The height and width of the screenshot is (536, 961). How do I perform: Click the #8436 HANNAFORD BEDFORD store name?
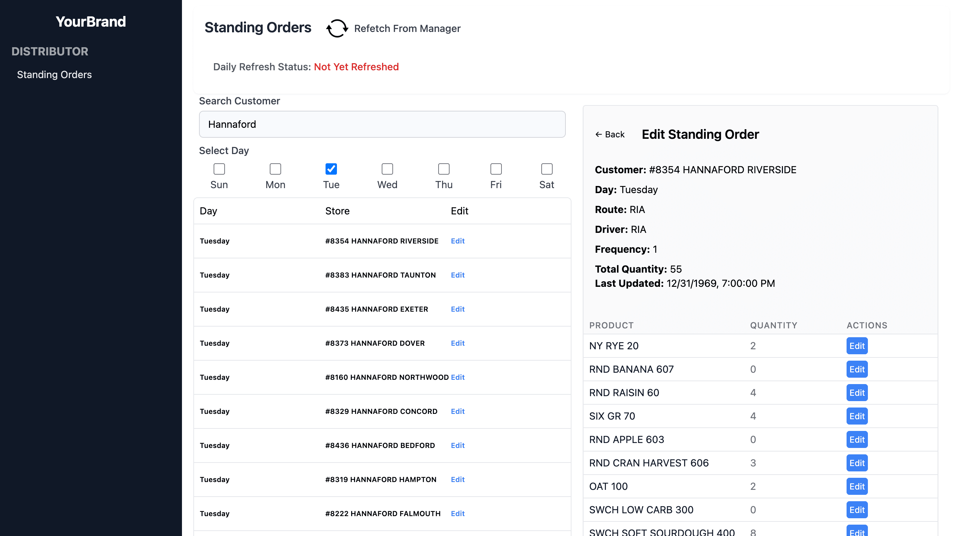[380, 445]
